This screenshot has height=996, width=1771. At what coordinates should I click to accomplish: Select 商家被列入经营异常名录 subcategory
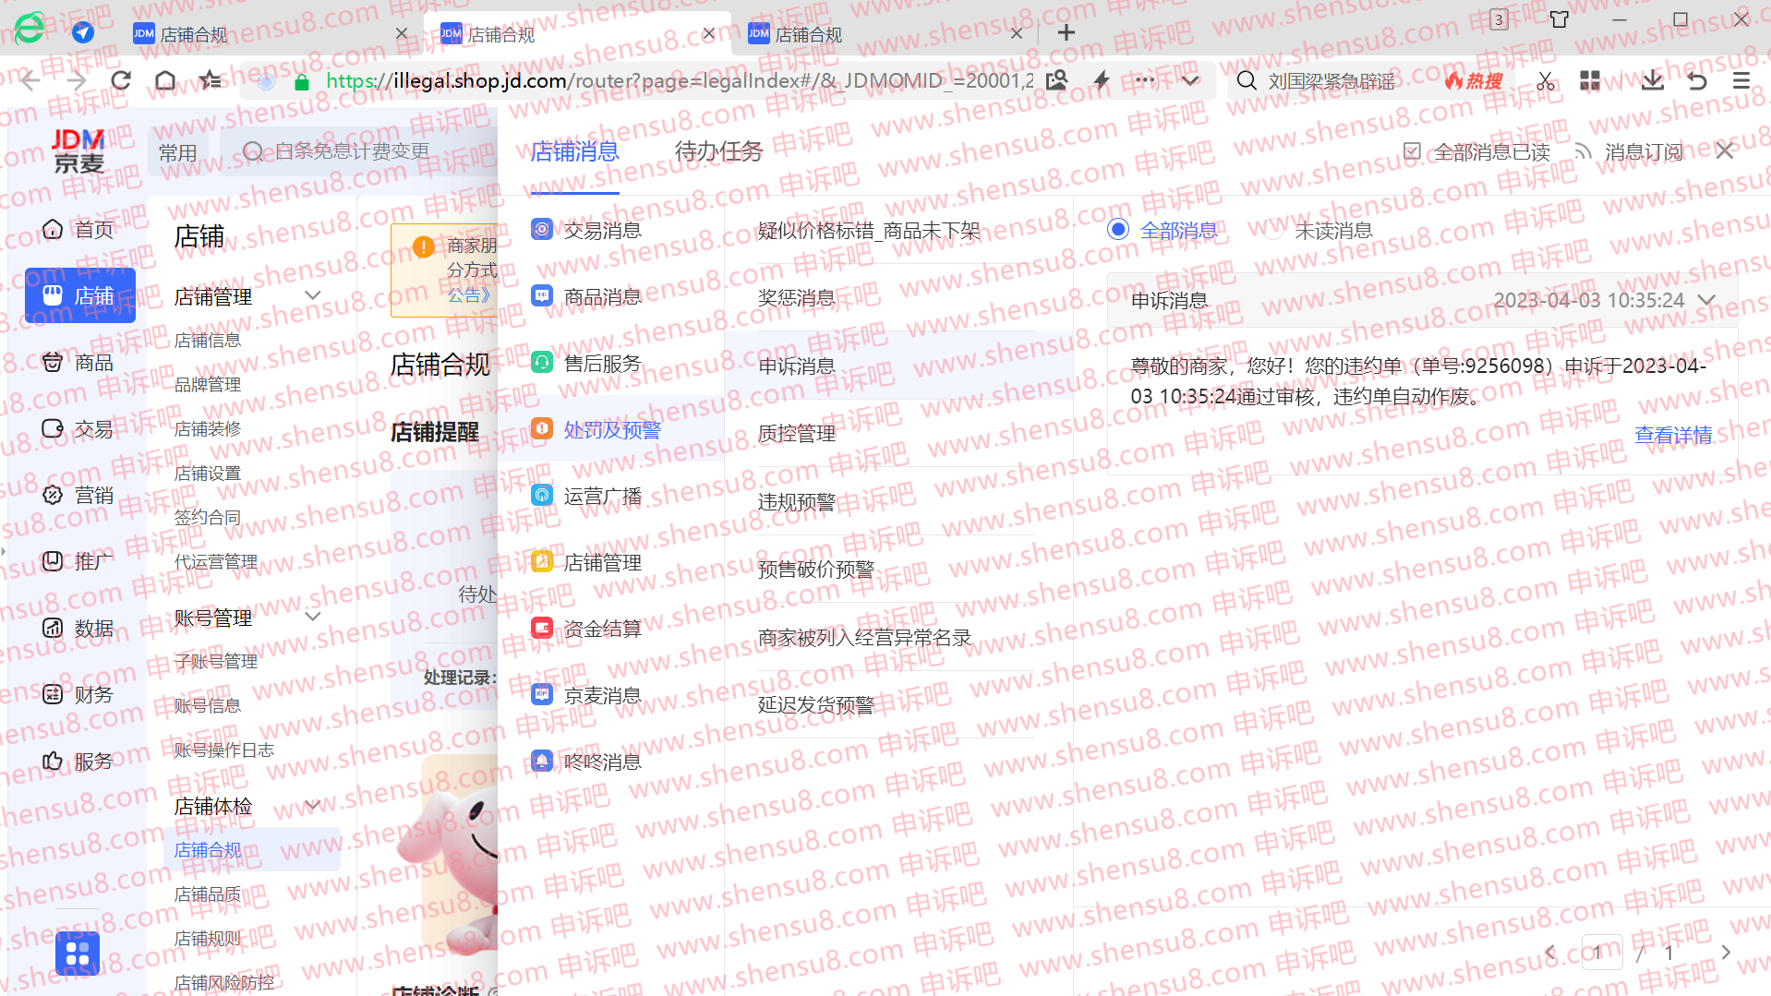[x=864, y=637]
